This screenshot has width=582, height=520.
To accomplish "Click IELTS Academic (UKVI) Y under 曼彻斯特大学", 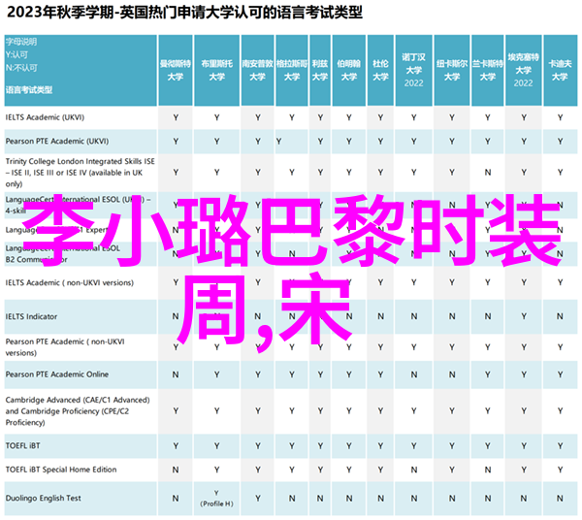I will 176,117.
